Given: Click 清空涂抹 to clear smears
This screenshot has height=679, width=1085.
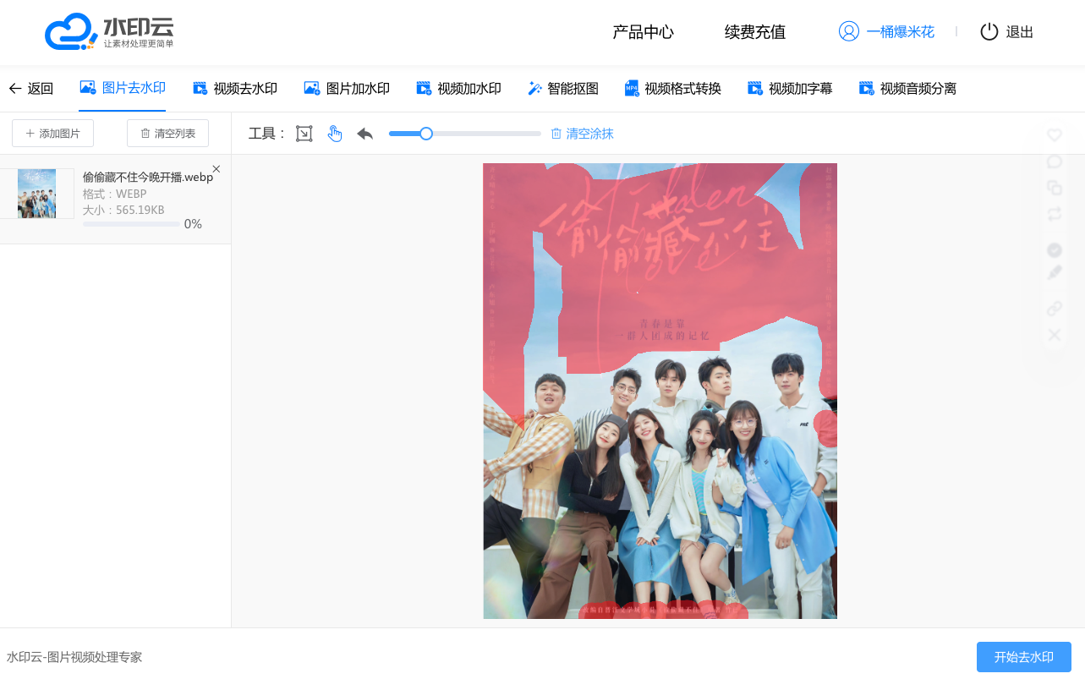Looking at the screenshot, I should pyautogui.click(x=582, y=134).
